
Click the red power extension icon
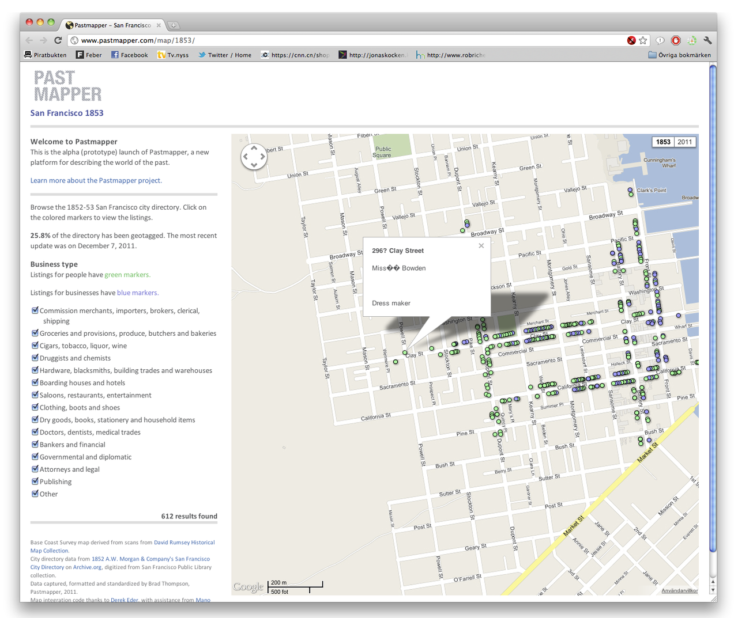[676, 40]
